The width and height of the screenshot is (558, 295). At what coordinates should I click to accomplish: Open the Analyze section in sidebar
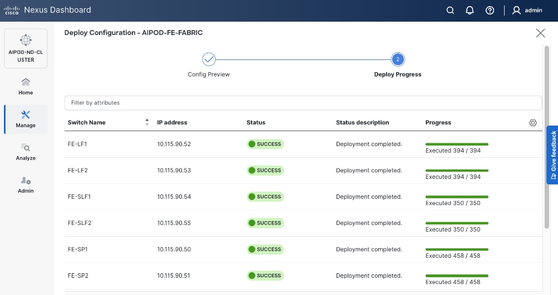26,152
